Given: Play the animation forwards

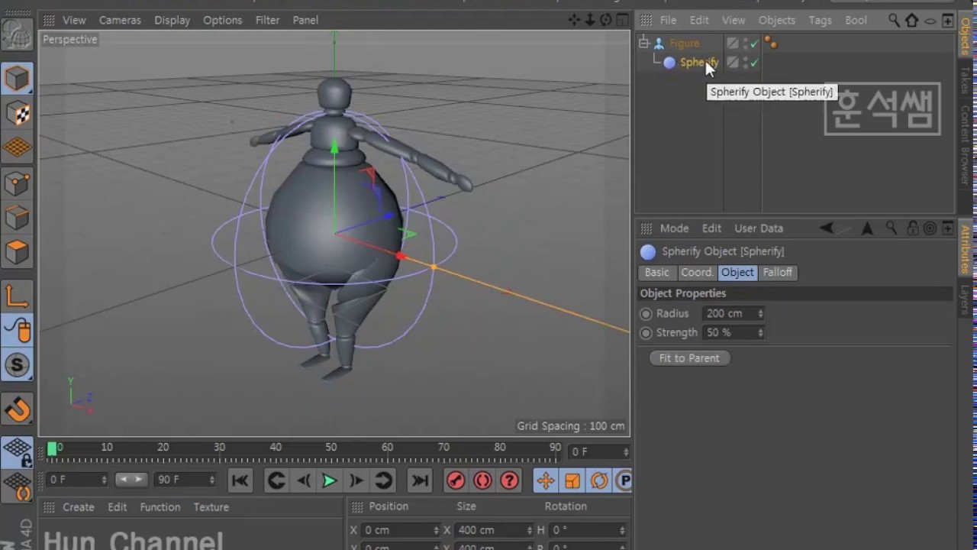Looking at the screenshot, I should coord(329,480).
